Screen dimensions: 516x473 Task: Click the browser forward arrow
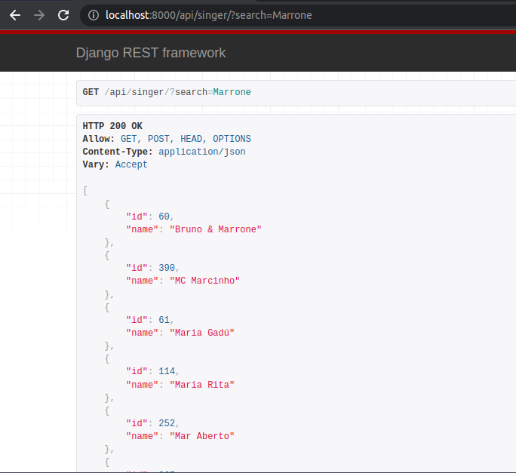tap(39, 15)
